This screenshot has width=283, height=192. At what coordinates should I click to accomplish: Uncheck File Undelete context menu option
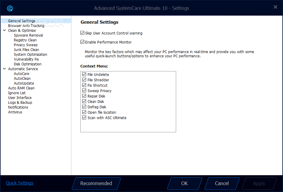coord(84,74)
